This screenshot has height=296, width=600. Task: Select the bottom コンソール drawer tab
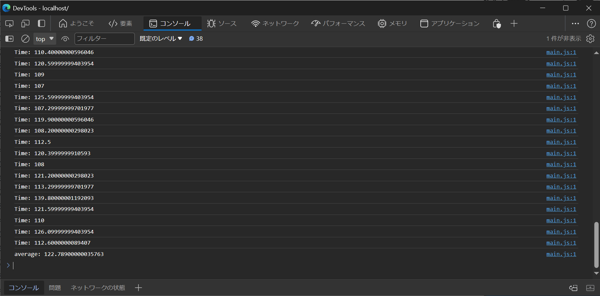tap(24, 288)
